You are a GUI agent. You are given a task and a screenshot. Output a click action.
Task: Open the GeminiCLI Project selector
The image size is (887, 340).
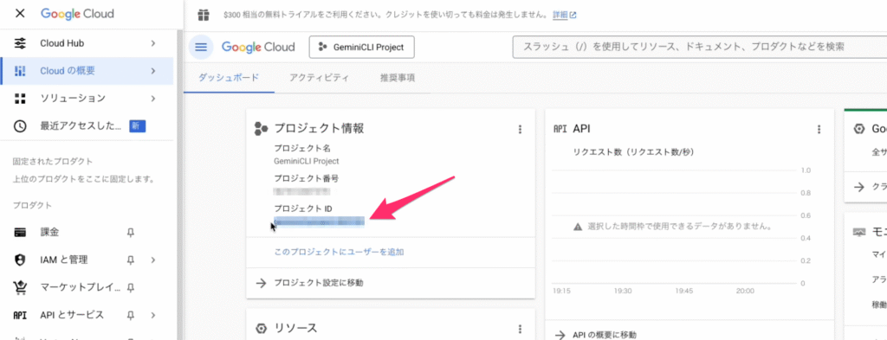tap(362, 47)
